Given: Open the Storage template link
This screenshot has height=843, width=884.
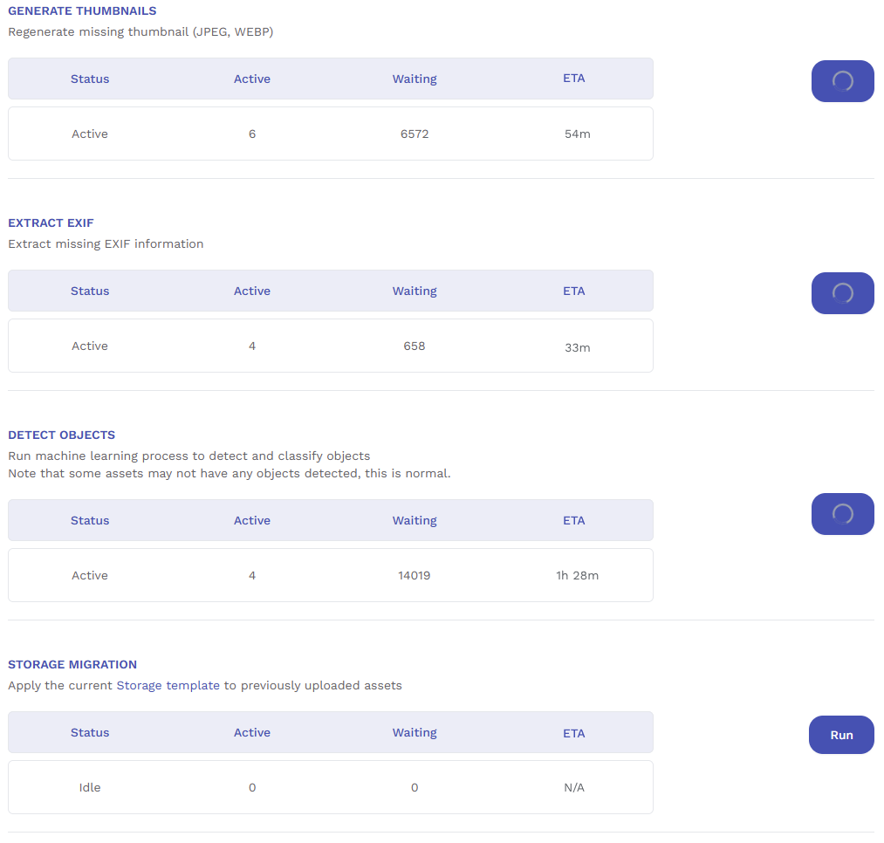Looking at the screenshot, I should tap(168, 685).
